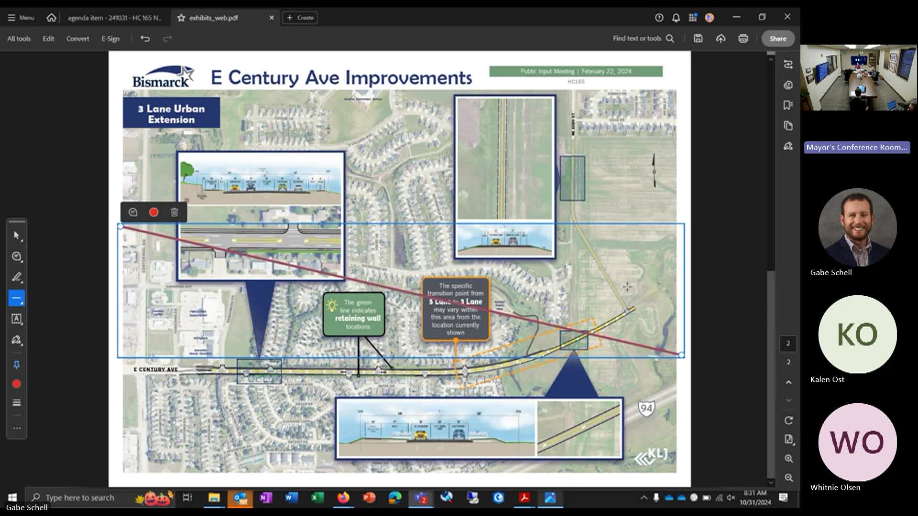Print the document
This screenshot has height=516, width=918.
(x=743, y=39)
